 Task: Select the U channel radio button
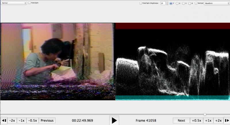pyautogui.click(x=177, y=3)
